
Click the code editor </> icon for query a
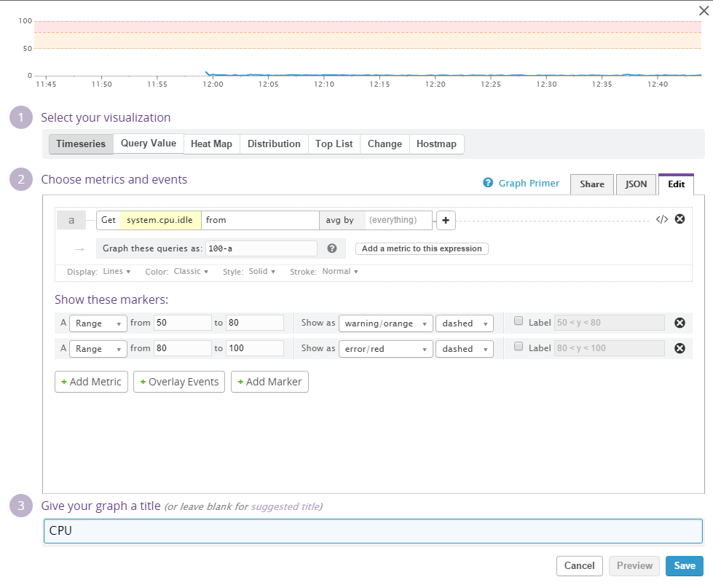[x=661, y=219]
